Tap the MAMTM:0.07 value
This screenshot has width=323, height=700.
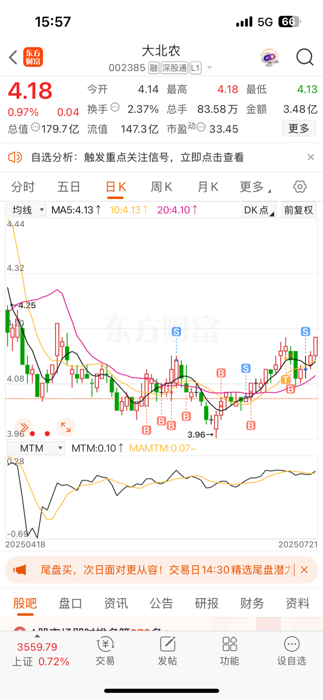162,448
